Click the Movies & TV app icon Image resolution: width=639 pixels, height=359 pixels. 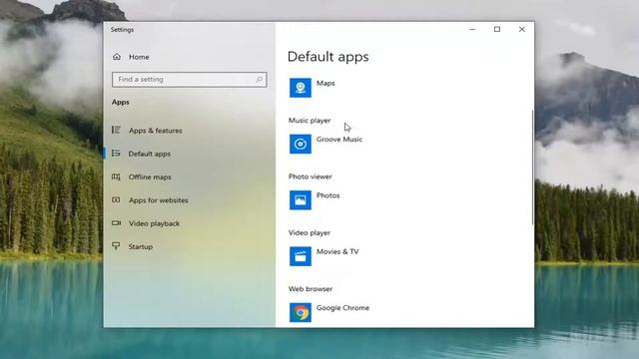[x=301, y=256]
